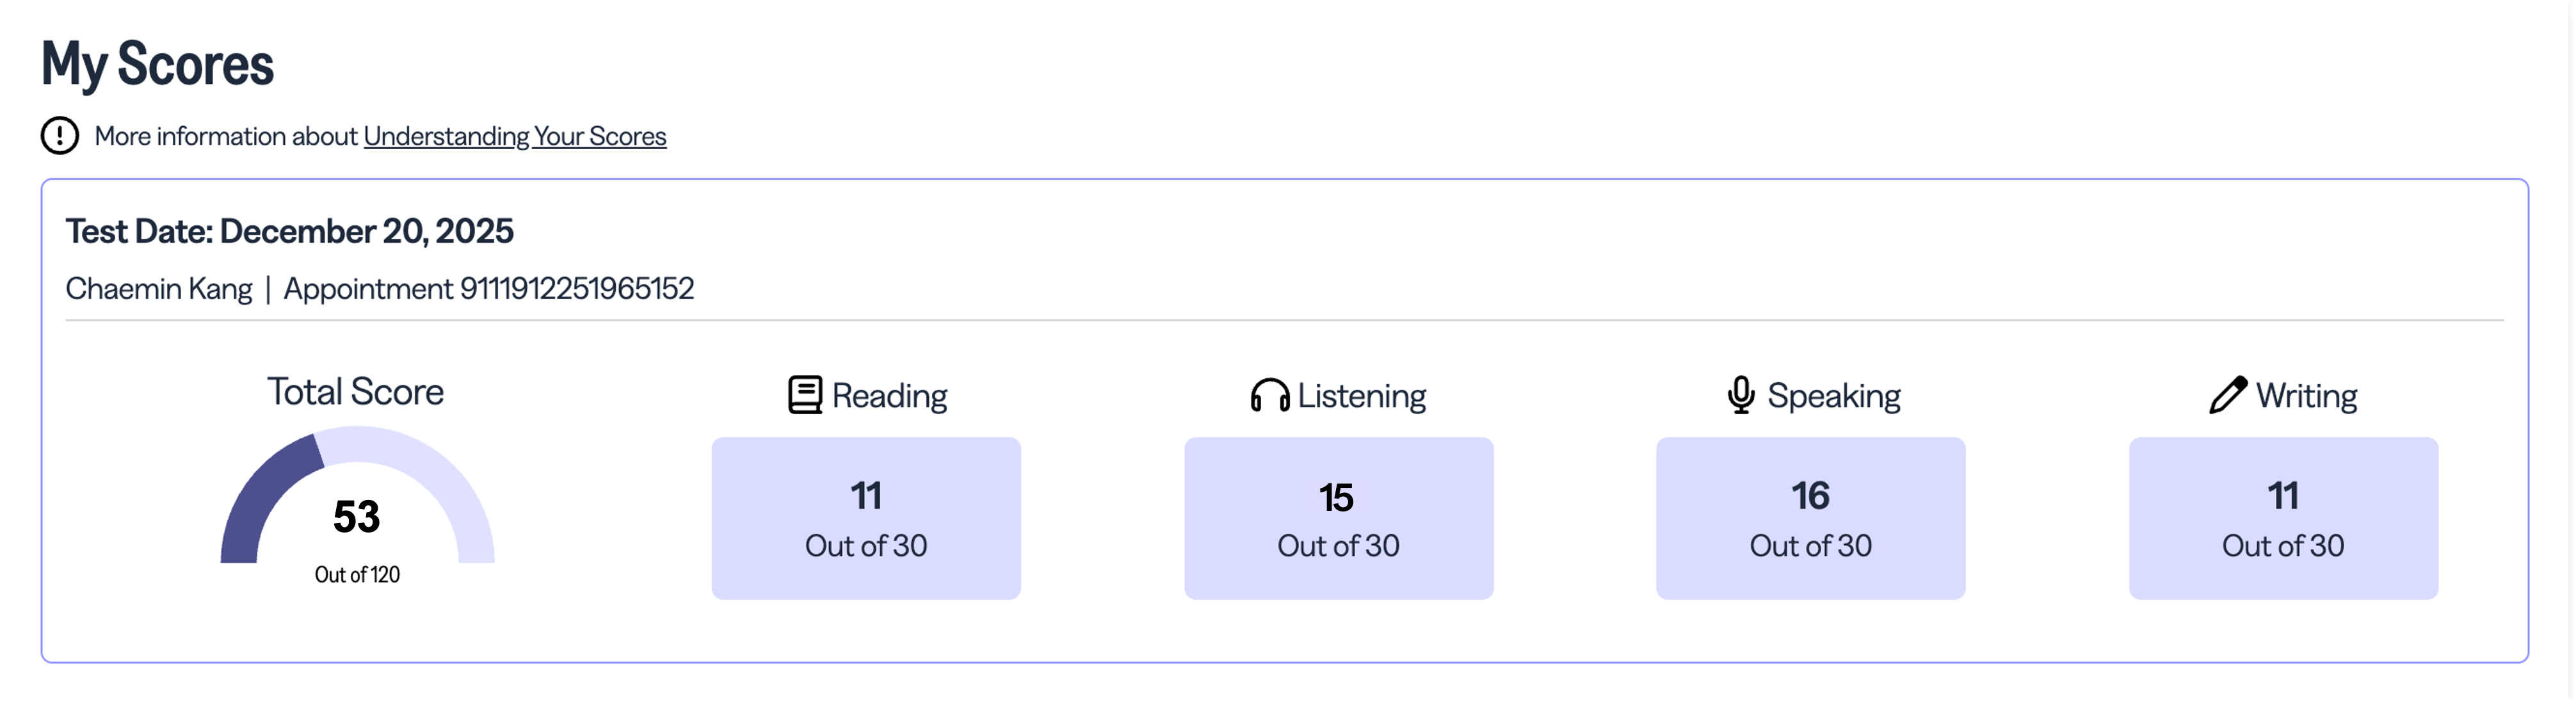
Task: Click the name Chaemin Kang
Action: pos(159,289)
